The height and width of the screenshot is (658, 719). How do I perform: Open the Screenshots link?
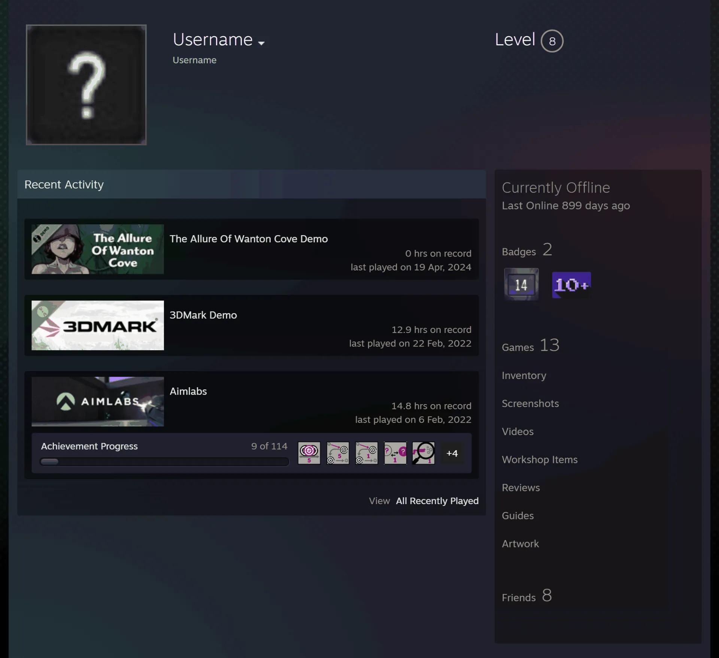[530, 403]
